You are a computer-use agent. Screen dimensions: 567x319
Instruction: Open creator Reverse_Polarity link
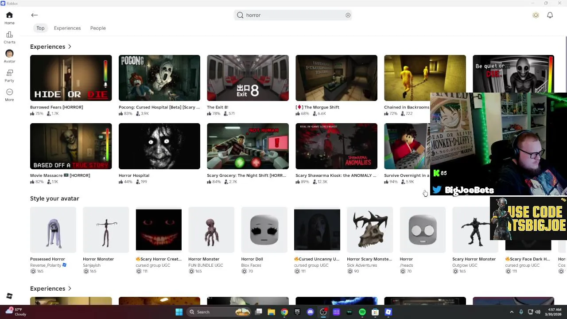coord(46,265)
